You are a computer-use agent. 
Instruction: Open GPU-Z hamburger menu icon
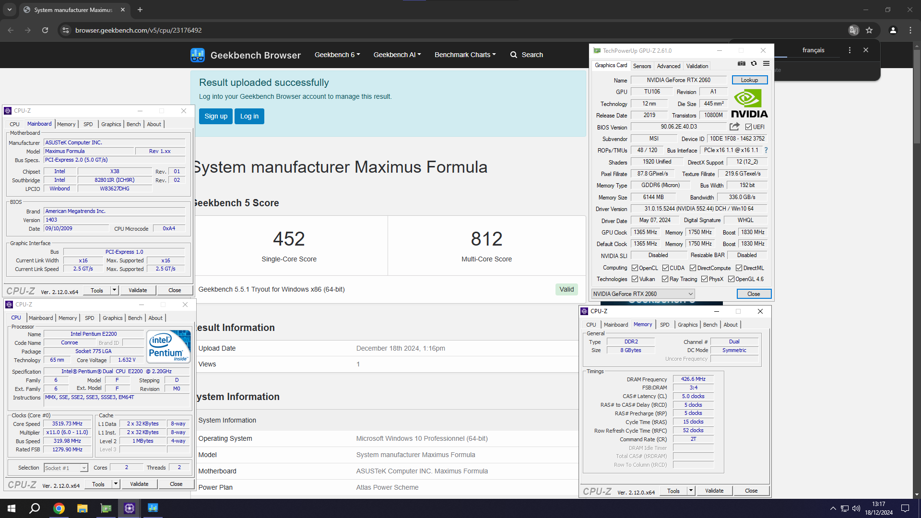pos(766,63)
